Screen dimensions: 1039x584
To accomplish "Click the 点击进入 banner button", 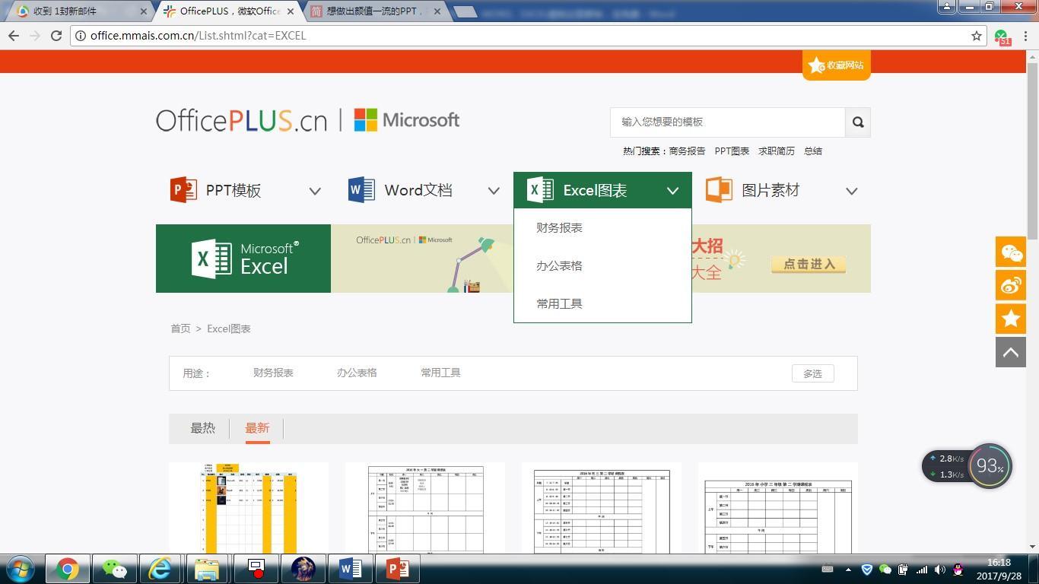I will tap(809, 264).
